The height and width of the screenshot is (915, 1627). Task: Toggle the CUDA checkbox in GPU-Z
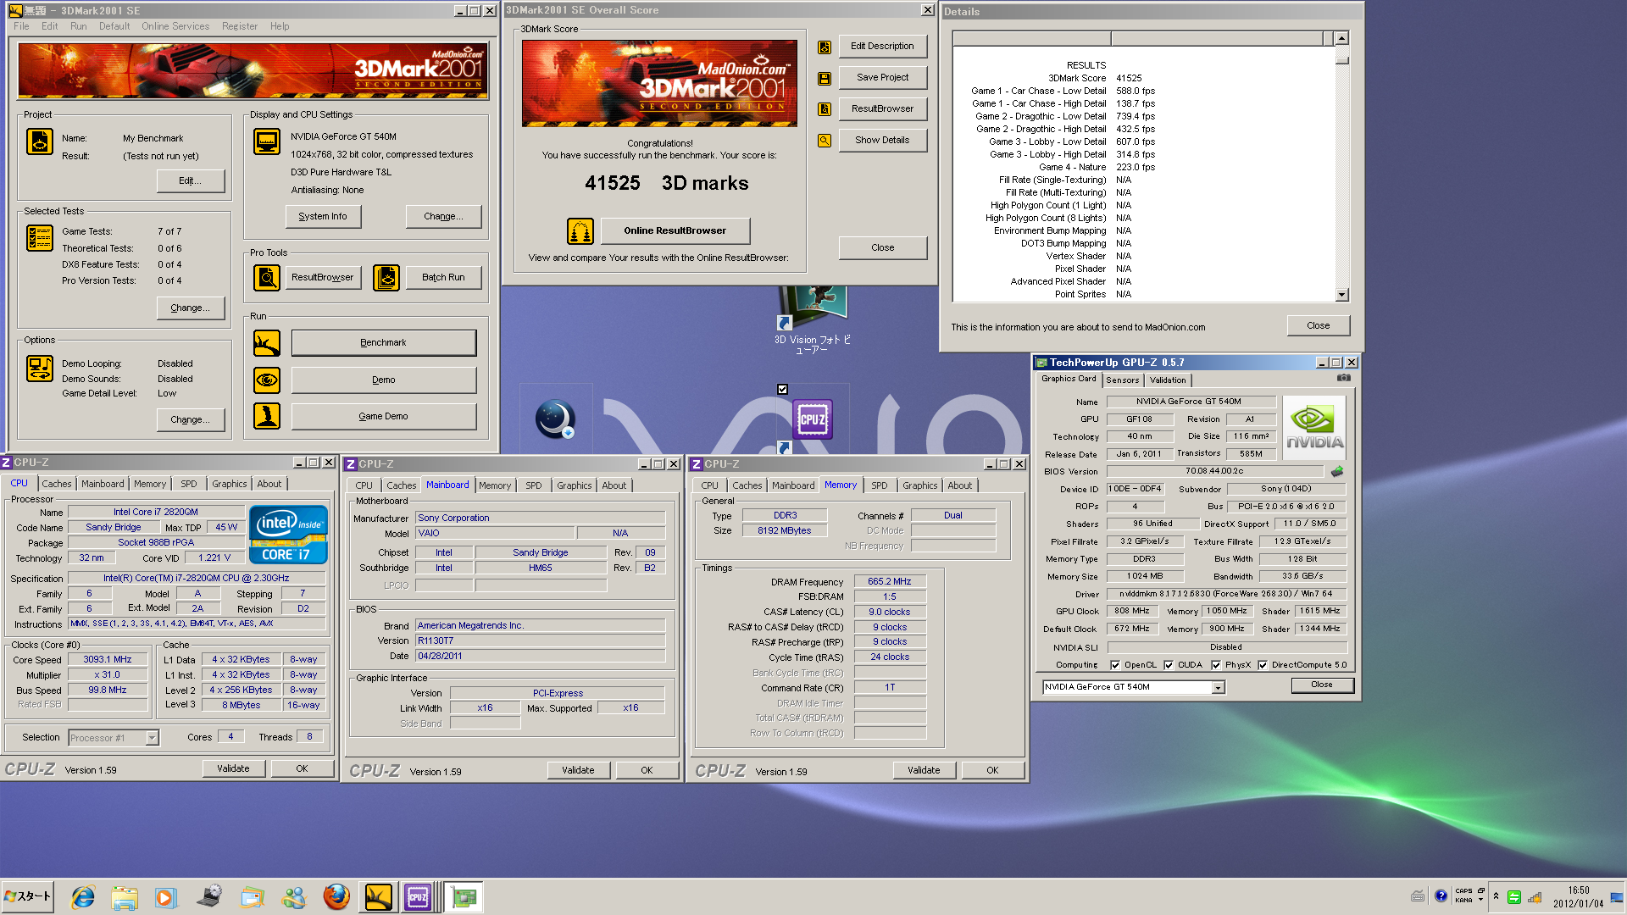[x=1169, y=665]
